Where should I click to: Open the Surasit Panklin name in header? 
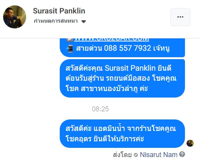click(x=59, y=11)
